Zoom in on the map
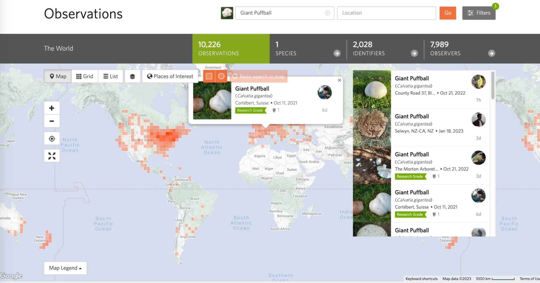This screenshot has width=540, height=283. tap(52, 108)
